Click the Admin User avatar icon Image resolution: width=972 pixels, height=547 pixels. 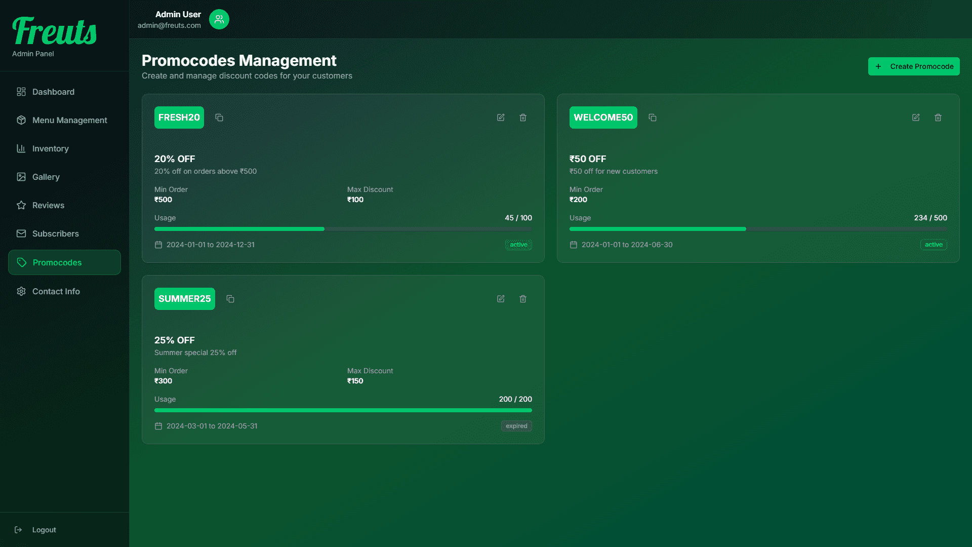pos(219,19)
